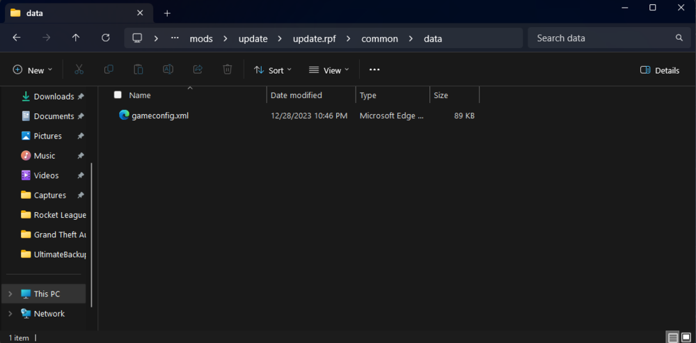Open a new tab with plus button
696x343 pixels.
point(167,13)
